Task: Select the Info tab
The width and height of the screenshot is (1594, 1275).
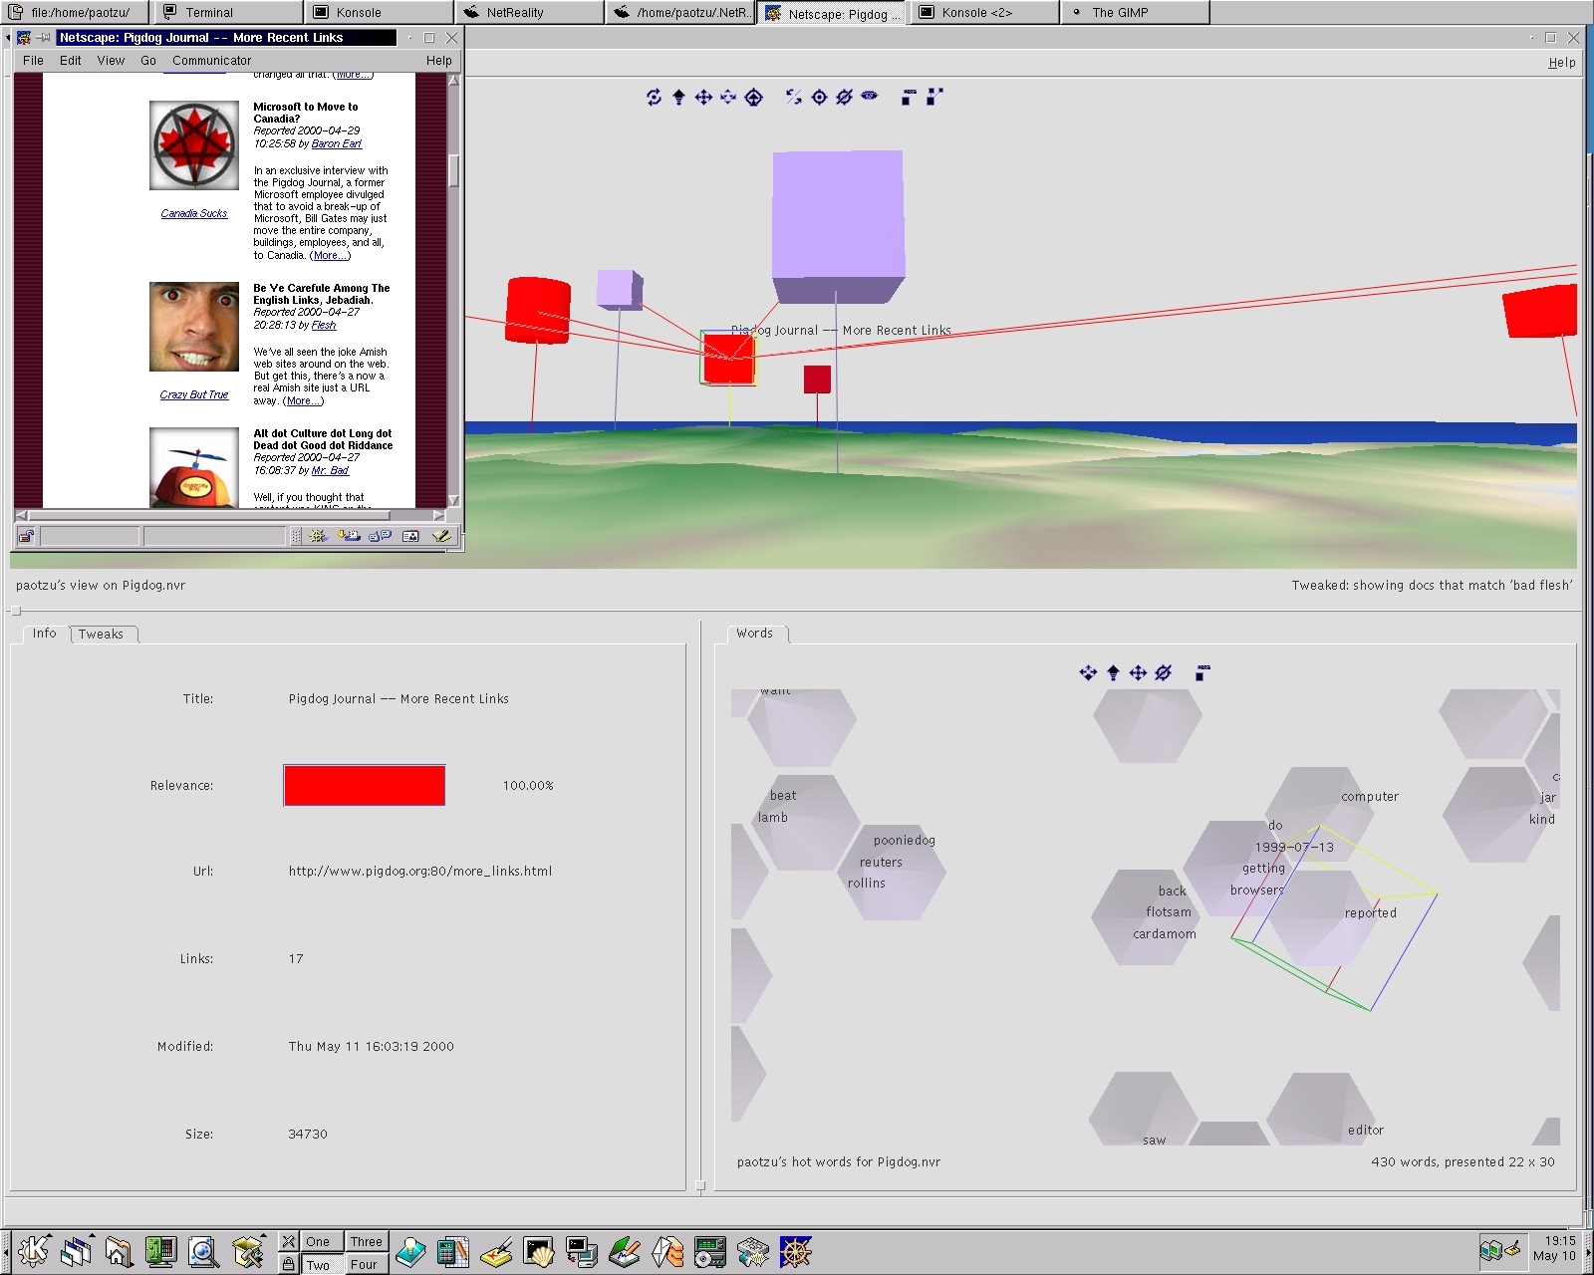Action: pos(45,634)
